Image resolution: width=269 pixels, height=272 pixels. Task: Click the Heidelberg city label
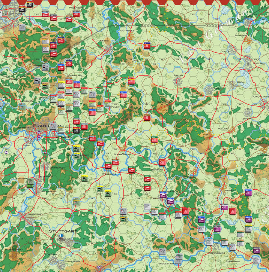48,191
